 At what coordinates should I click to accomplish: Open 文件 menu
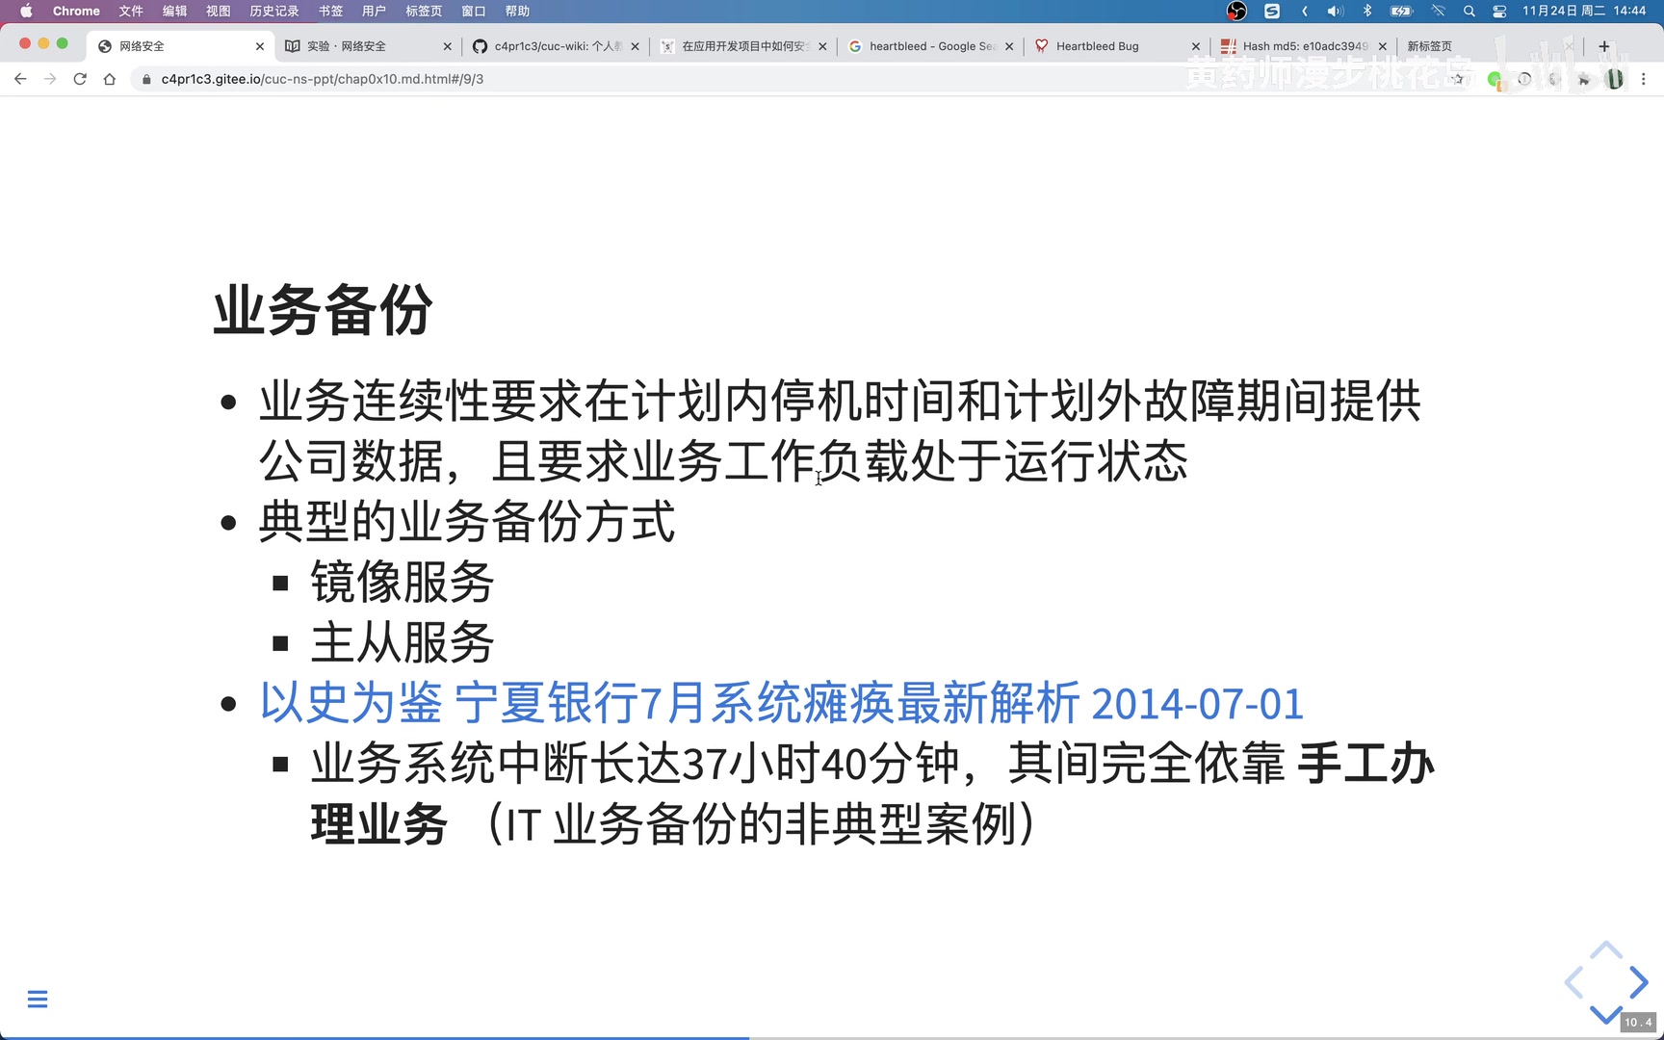(x=131, y=11)
